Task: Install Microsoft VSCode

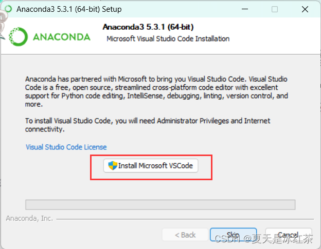Action: pyautogui.click(x=151, y=166)
